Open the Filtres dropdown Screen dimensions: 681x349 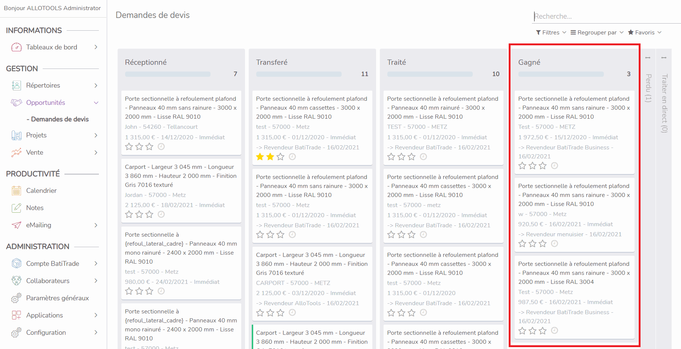click(x=551, y=33)
